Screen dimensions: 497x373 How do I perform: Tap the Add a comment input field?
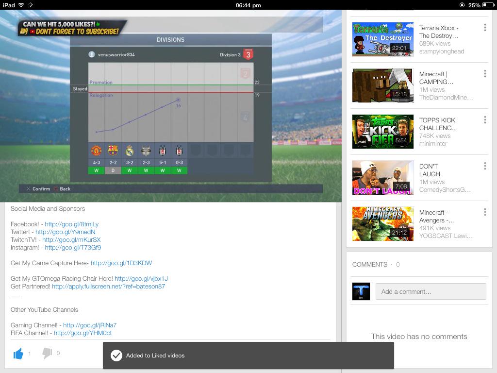point(431,291)
